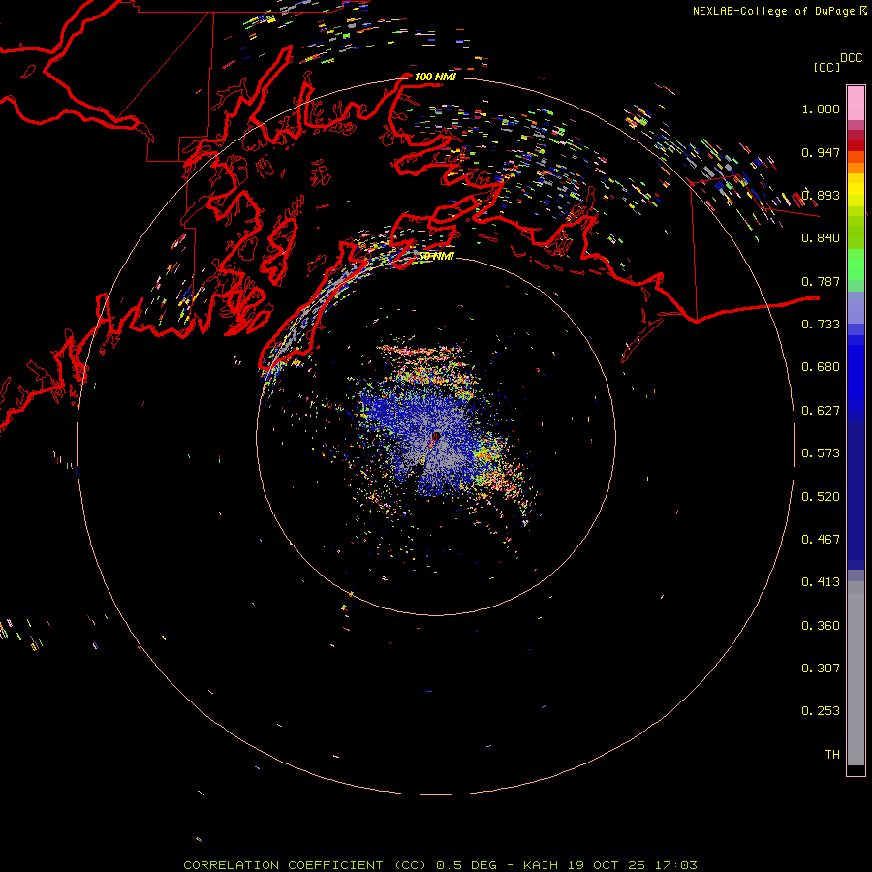
Task: Click the 100 NMI range ring label
Action: pos(435,77)
